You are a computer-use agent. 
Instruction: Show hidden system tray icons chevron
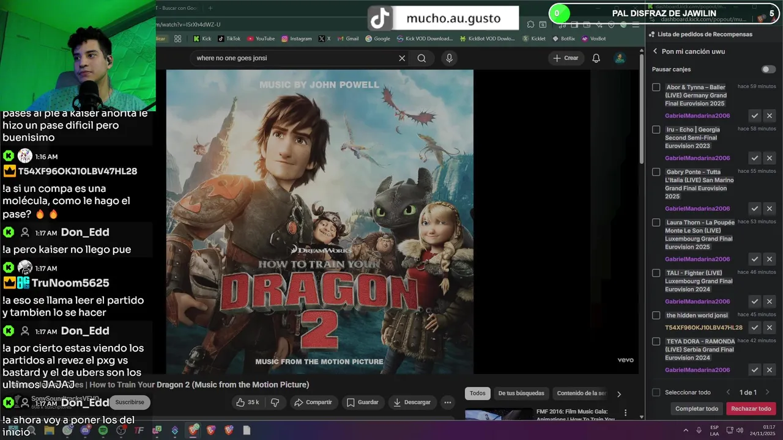point(685,430)
